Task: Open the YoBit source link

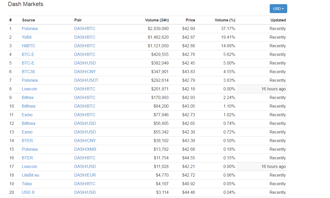Action: point(27,37)
